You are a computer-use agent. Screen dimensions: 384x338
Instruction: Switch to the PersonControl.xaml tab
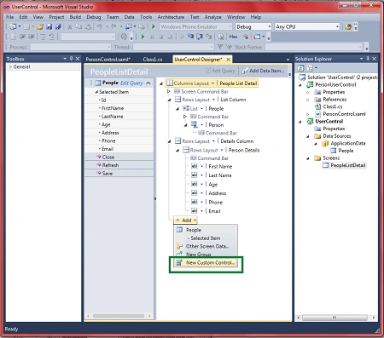pyautogui.click(x=108, y=60)
